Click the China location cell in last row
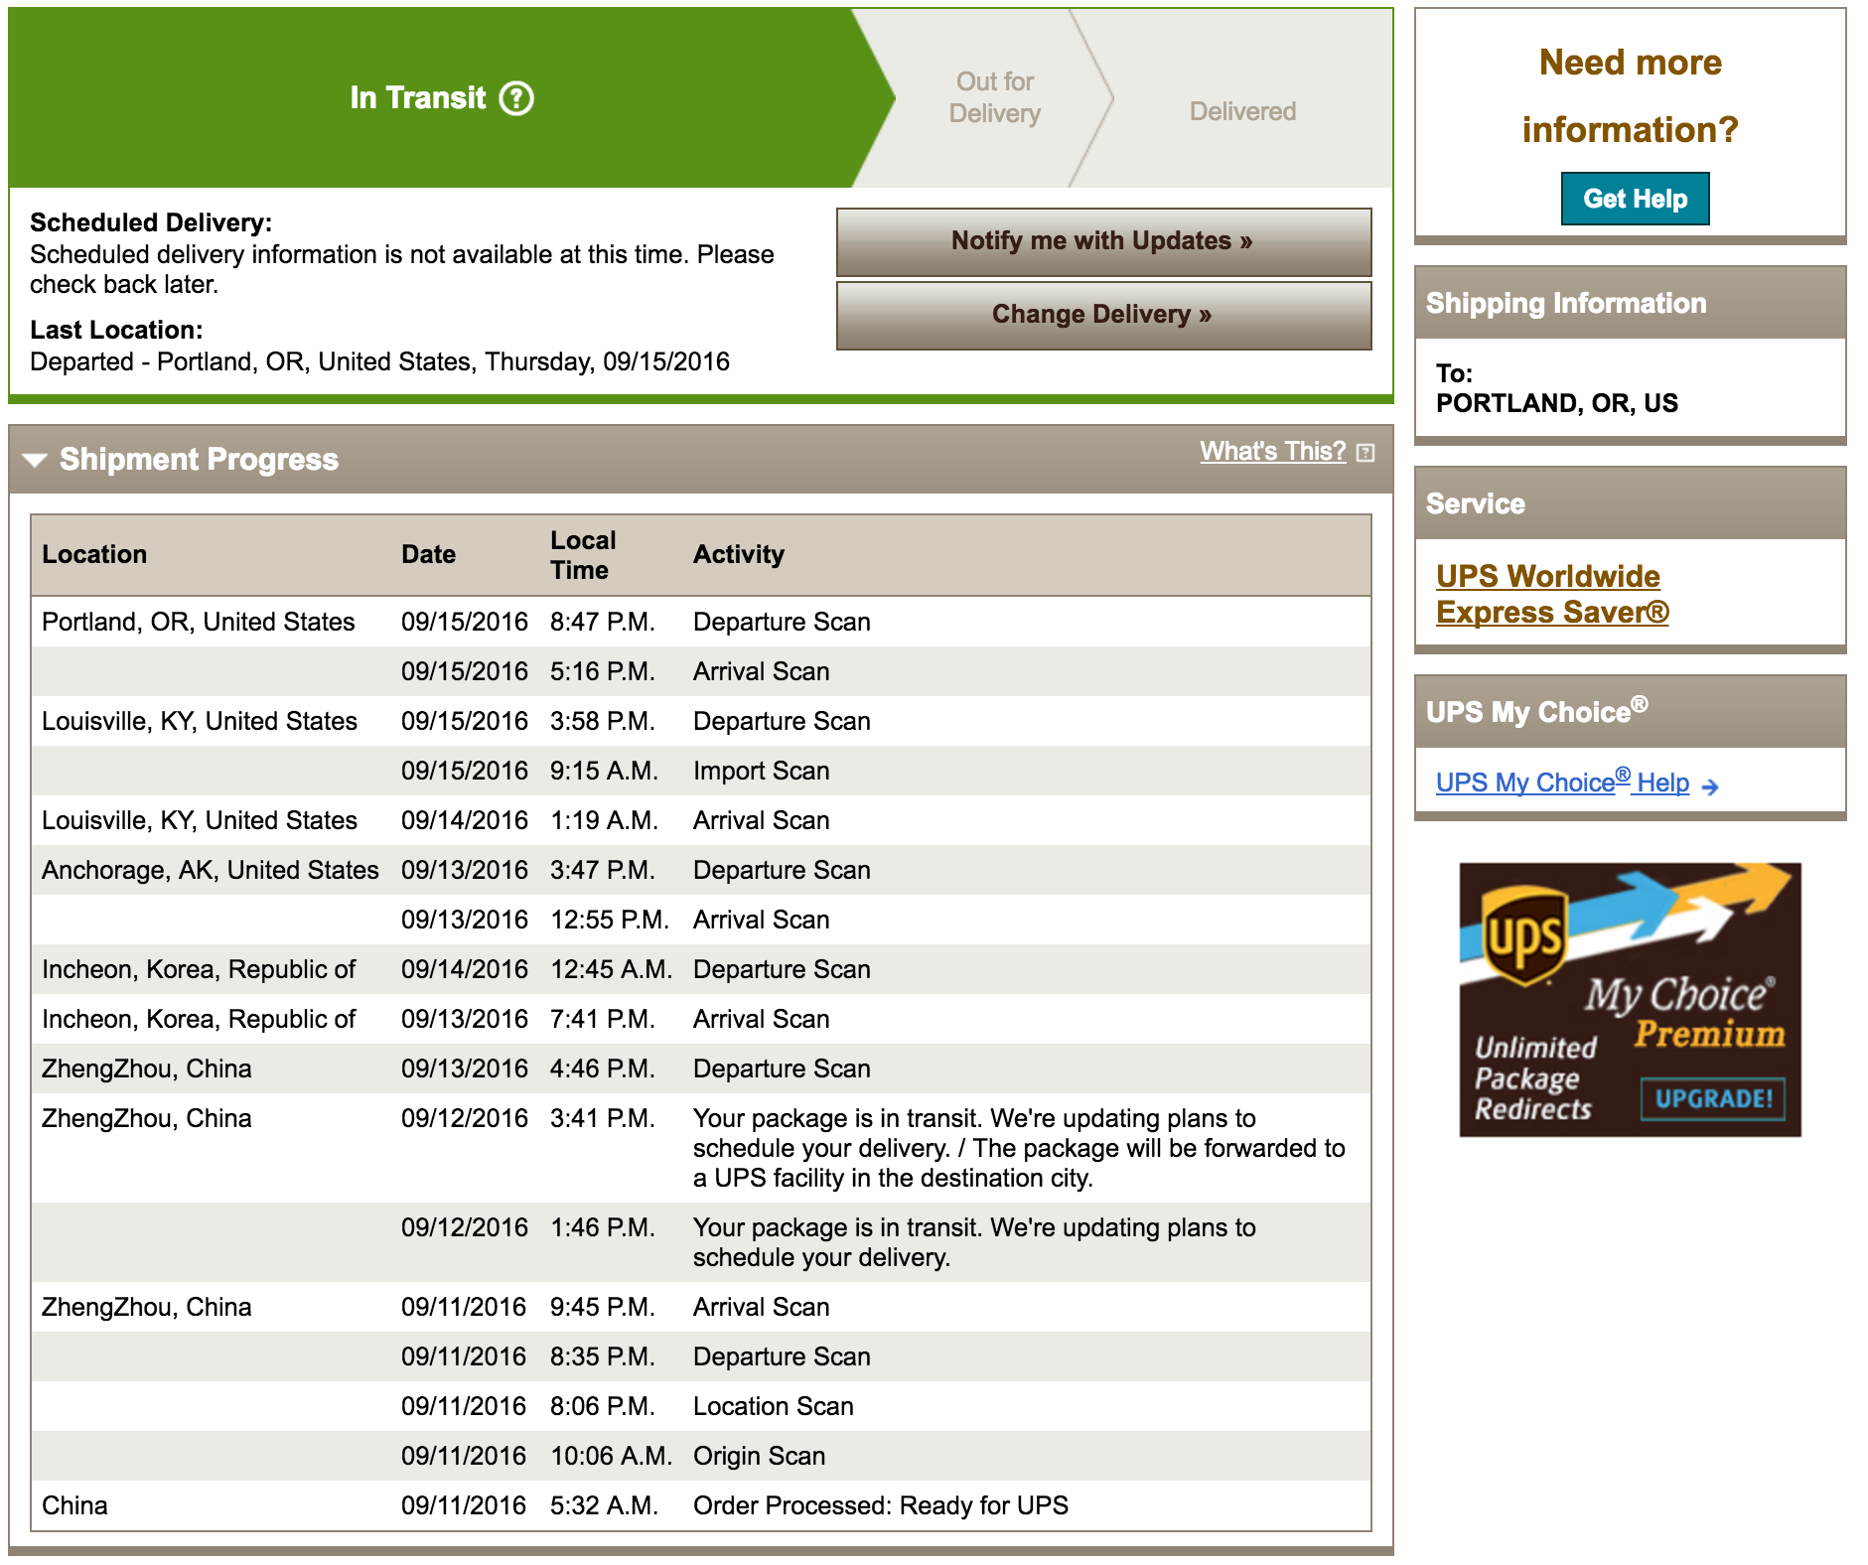This screenshot has height=1565, width=1868. tap(74, 1505)
